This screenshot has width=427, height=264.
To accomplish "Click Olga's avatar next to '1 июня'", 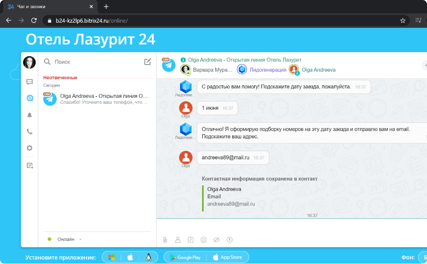I will (186, 108).
